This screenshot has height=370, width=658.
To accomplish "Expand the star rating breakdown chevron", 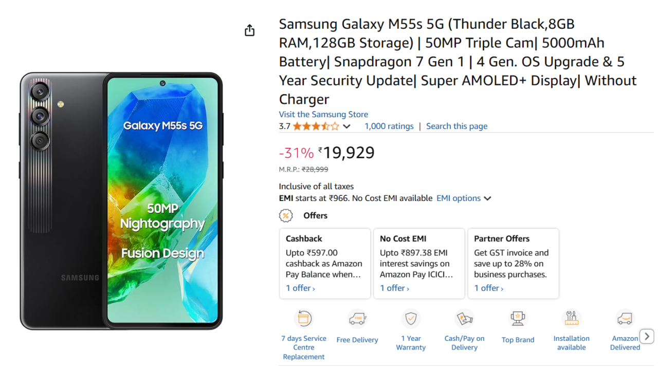I will click(x=347, y=126).
